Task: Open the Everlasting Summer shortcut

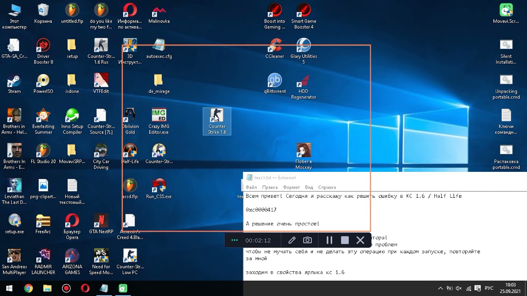Action: click(x=43, y=121)
